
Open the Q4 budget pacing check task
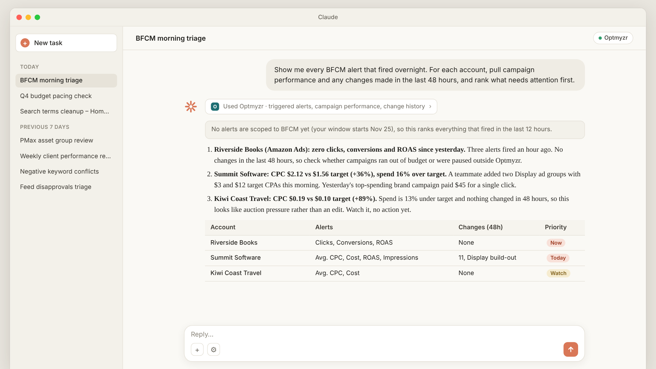[x=66, y=96]
